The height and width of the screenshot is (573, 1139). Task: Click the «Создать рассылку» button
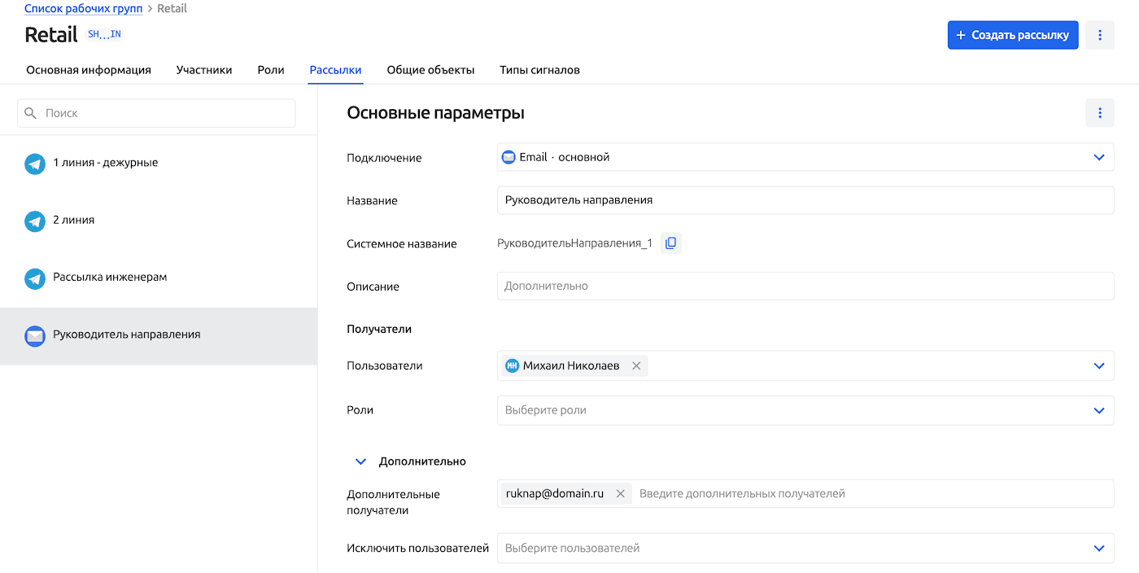(1012, 35)
